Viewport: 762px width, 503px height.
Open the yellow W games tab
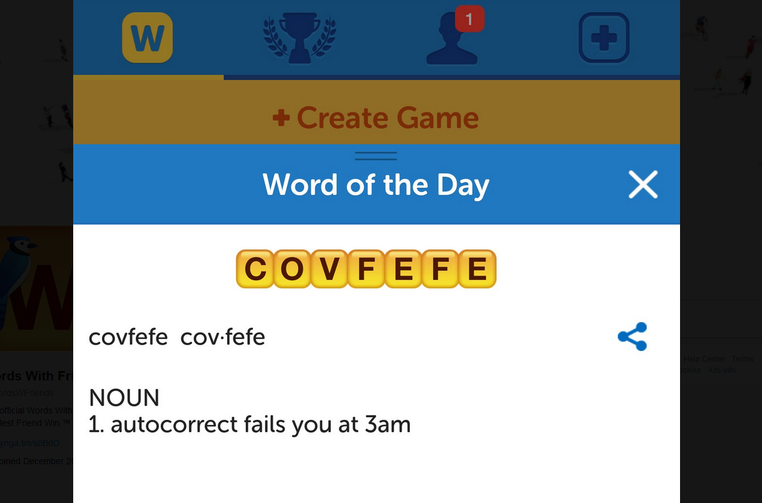pyautogui.click(x=147, y=38)
